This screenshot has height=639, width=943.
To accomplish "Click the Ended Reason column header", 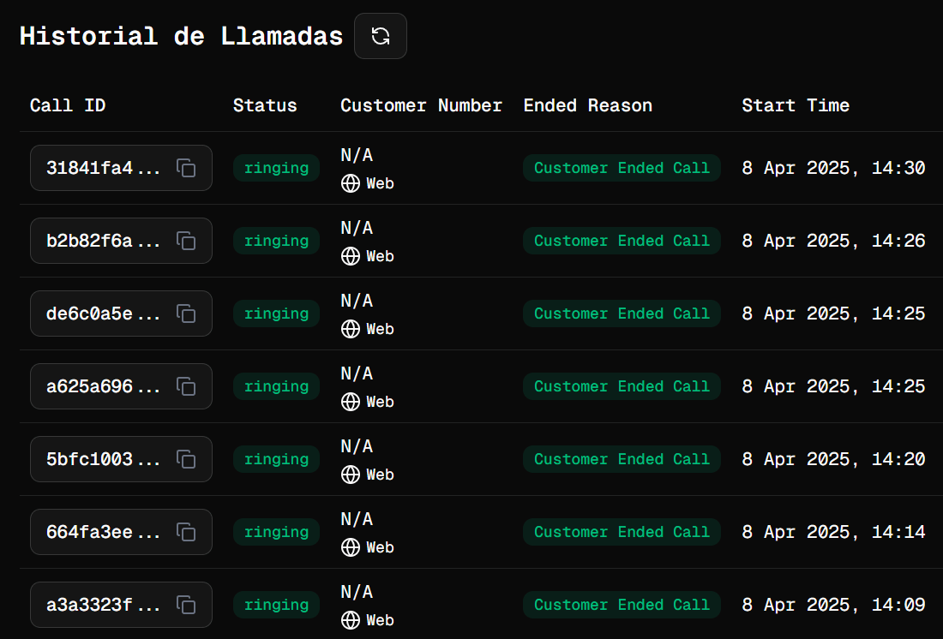I will [587, 105].
